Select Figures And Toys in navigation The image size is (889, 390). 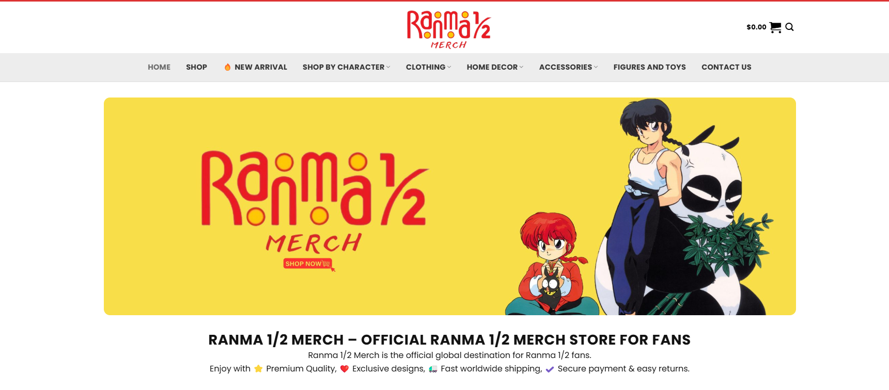[649, 67]
